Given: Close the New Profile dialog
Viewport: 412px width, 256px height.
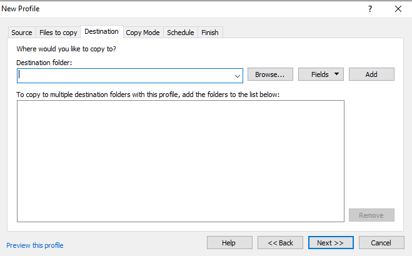Looking at the screenshot, I should (398, 9).
